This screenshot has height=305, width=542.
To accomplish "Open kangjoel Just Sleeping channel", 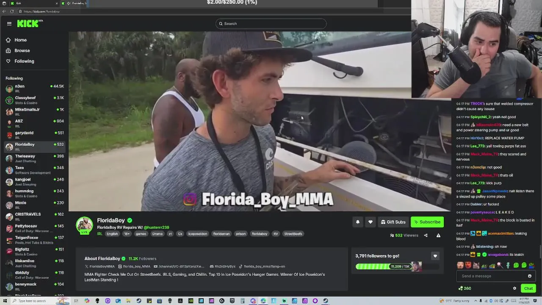I will 34,182.
